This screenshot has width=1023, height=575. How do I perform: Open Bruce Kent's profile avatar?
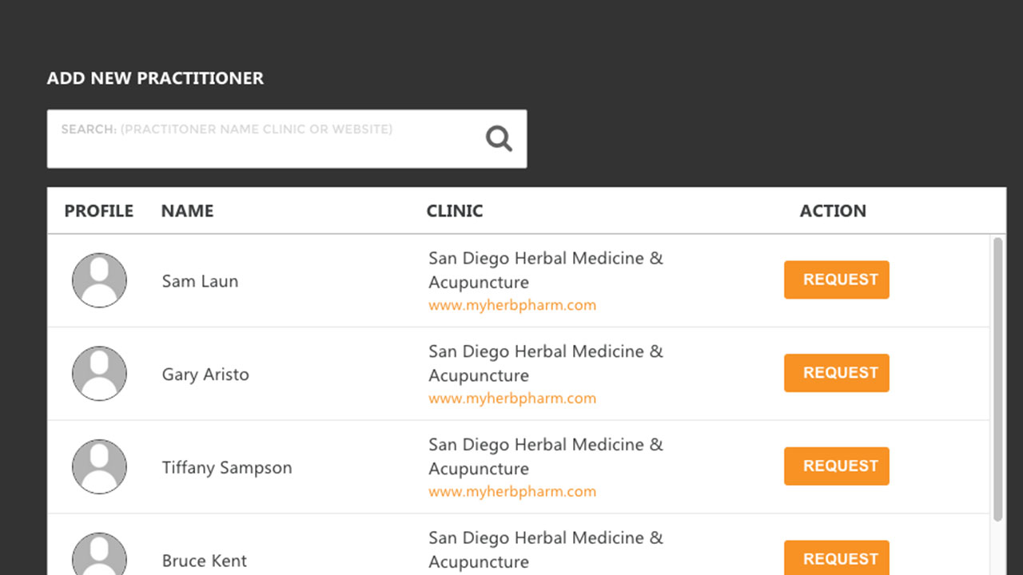coord(99,553)
